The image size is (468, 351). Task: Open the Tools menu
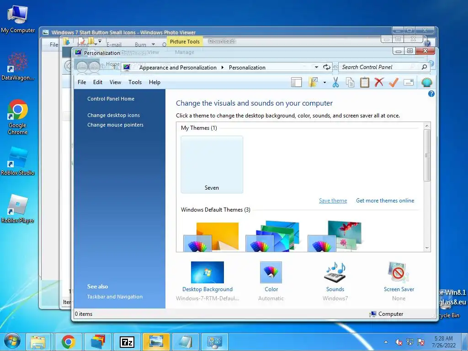135,82
